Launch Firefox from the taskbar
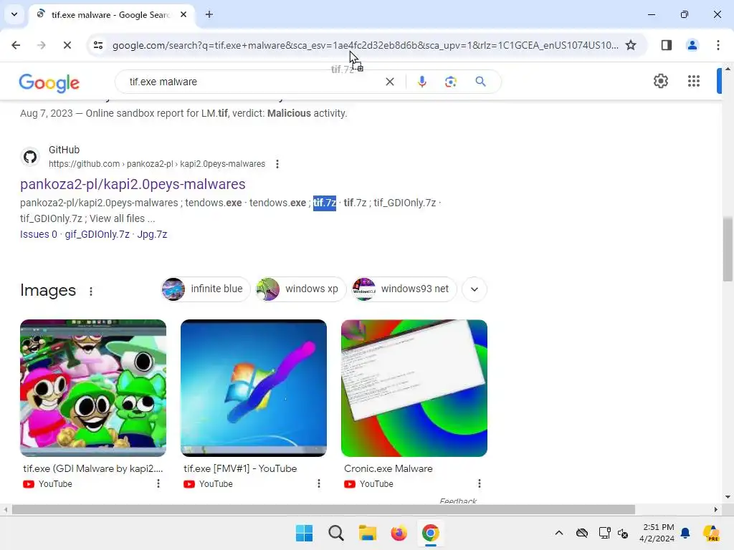The width and height of the screenshot is (734, 550). [399, 533]
